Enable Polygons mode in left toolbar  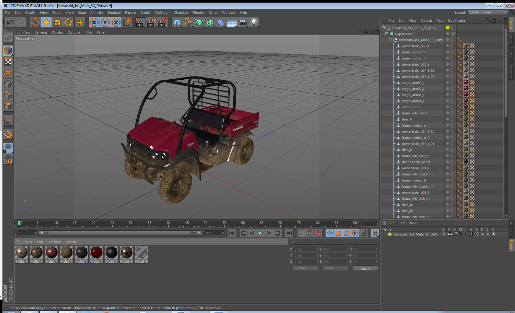click(8, 106)
